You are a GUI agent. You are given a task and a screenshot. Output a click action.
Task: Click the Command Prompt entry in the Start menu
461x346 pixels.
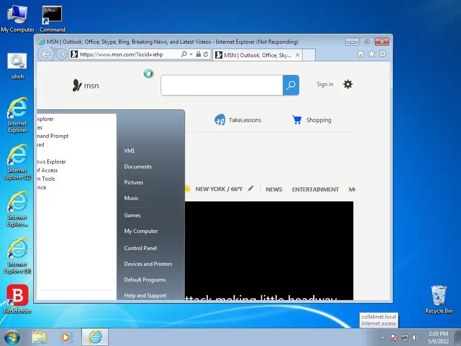pyautogui.click(x=53, y=136)
